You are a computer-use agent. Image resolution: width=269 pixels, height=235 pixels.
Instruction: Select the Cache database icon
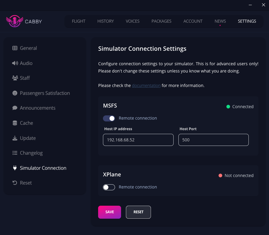(15, 123)
